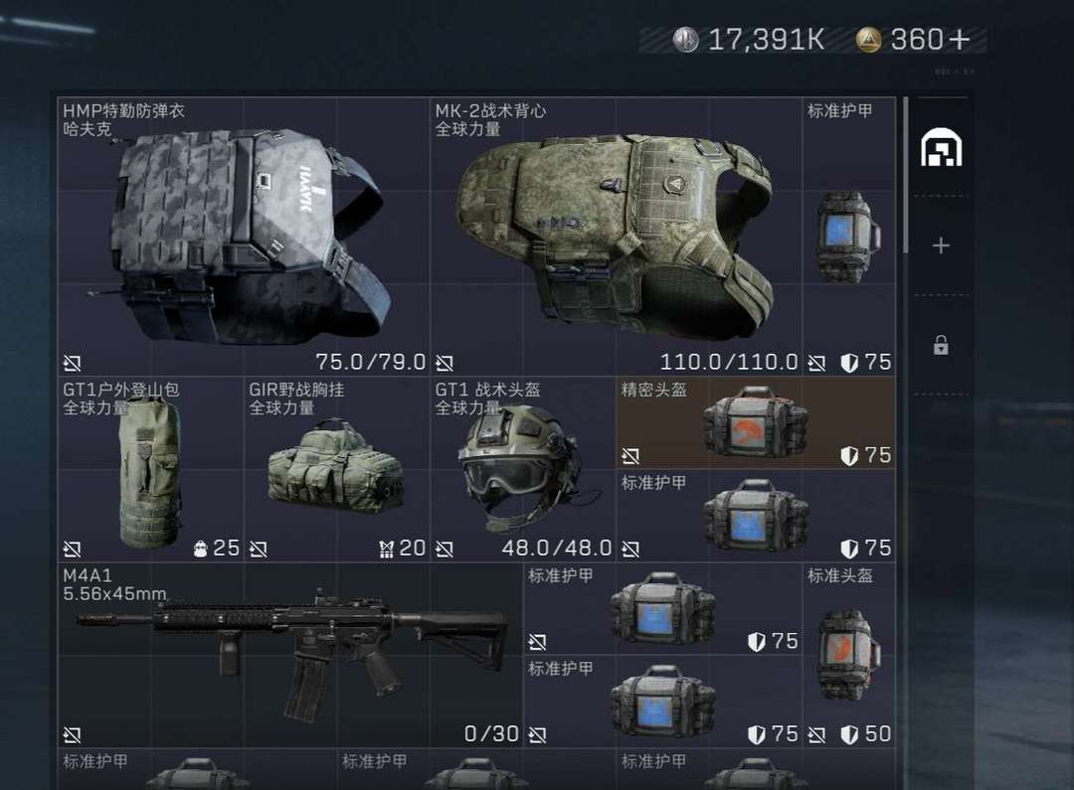The image size is (1074, 790).
Task: Click the bind icon on M4A1 rifle
Action: tap(72, 735)
